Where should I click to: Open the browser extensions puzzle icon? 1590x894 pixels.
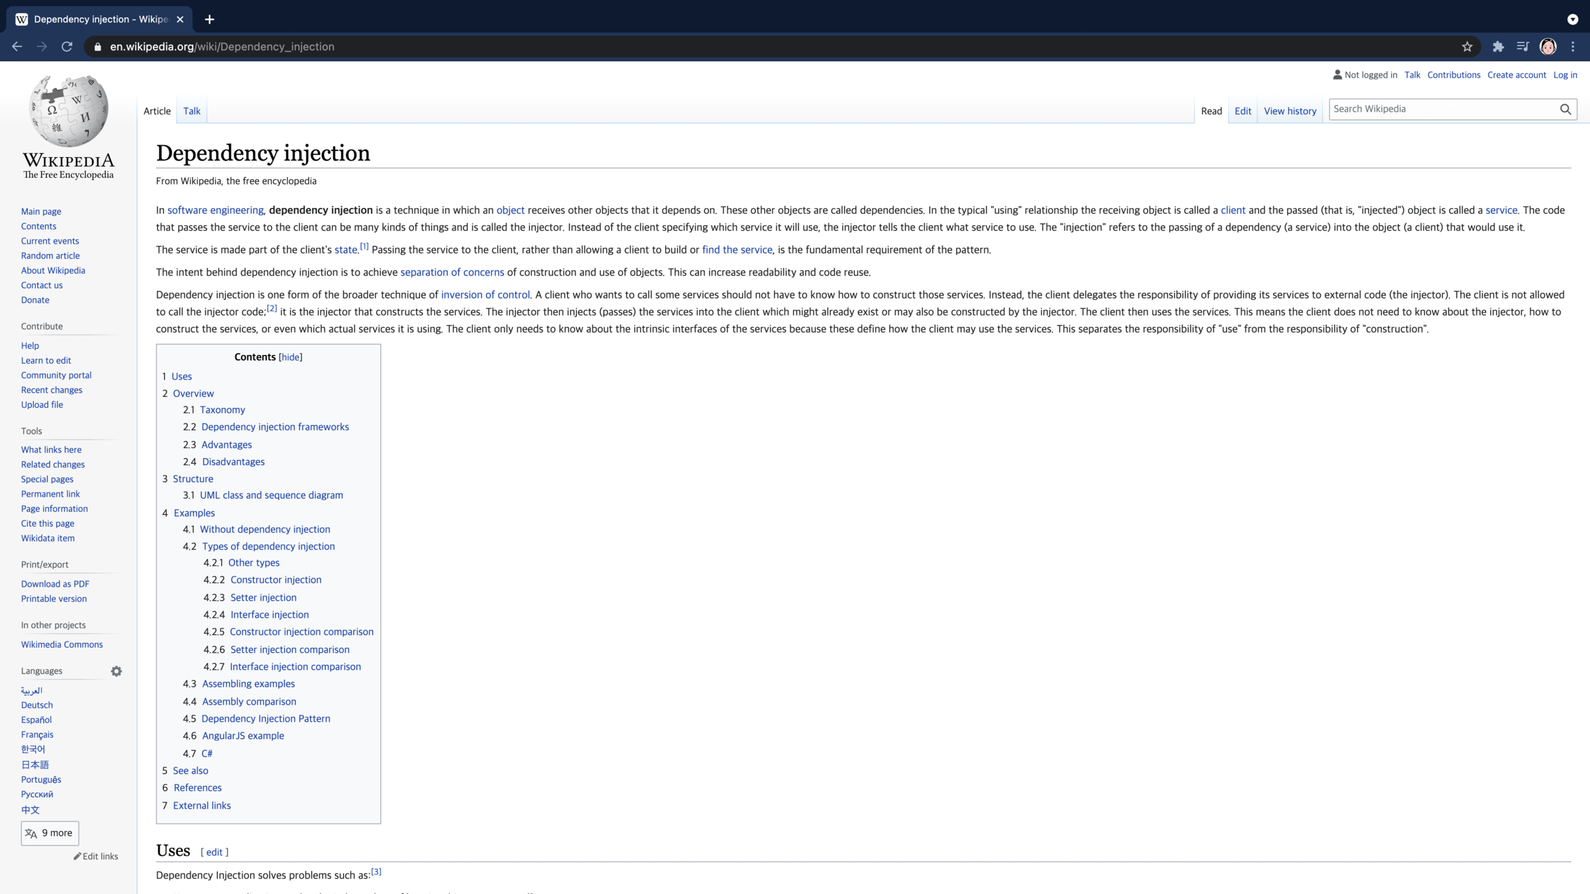coord(1498,46)
